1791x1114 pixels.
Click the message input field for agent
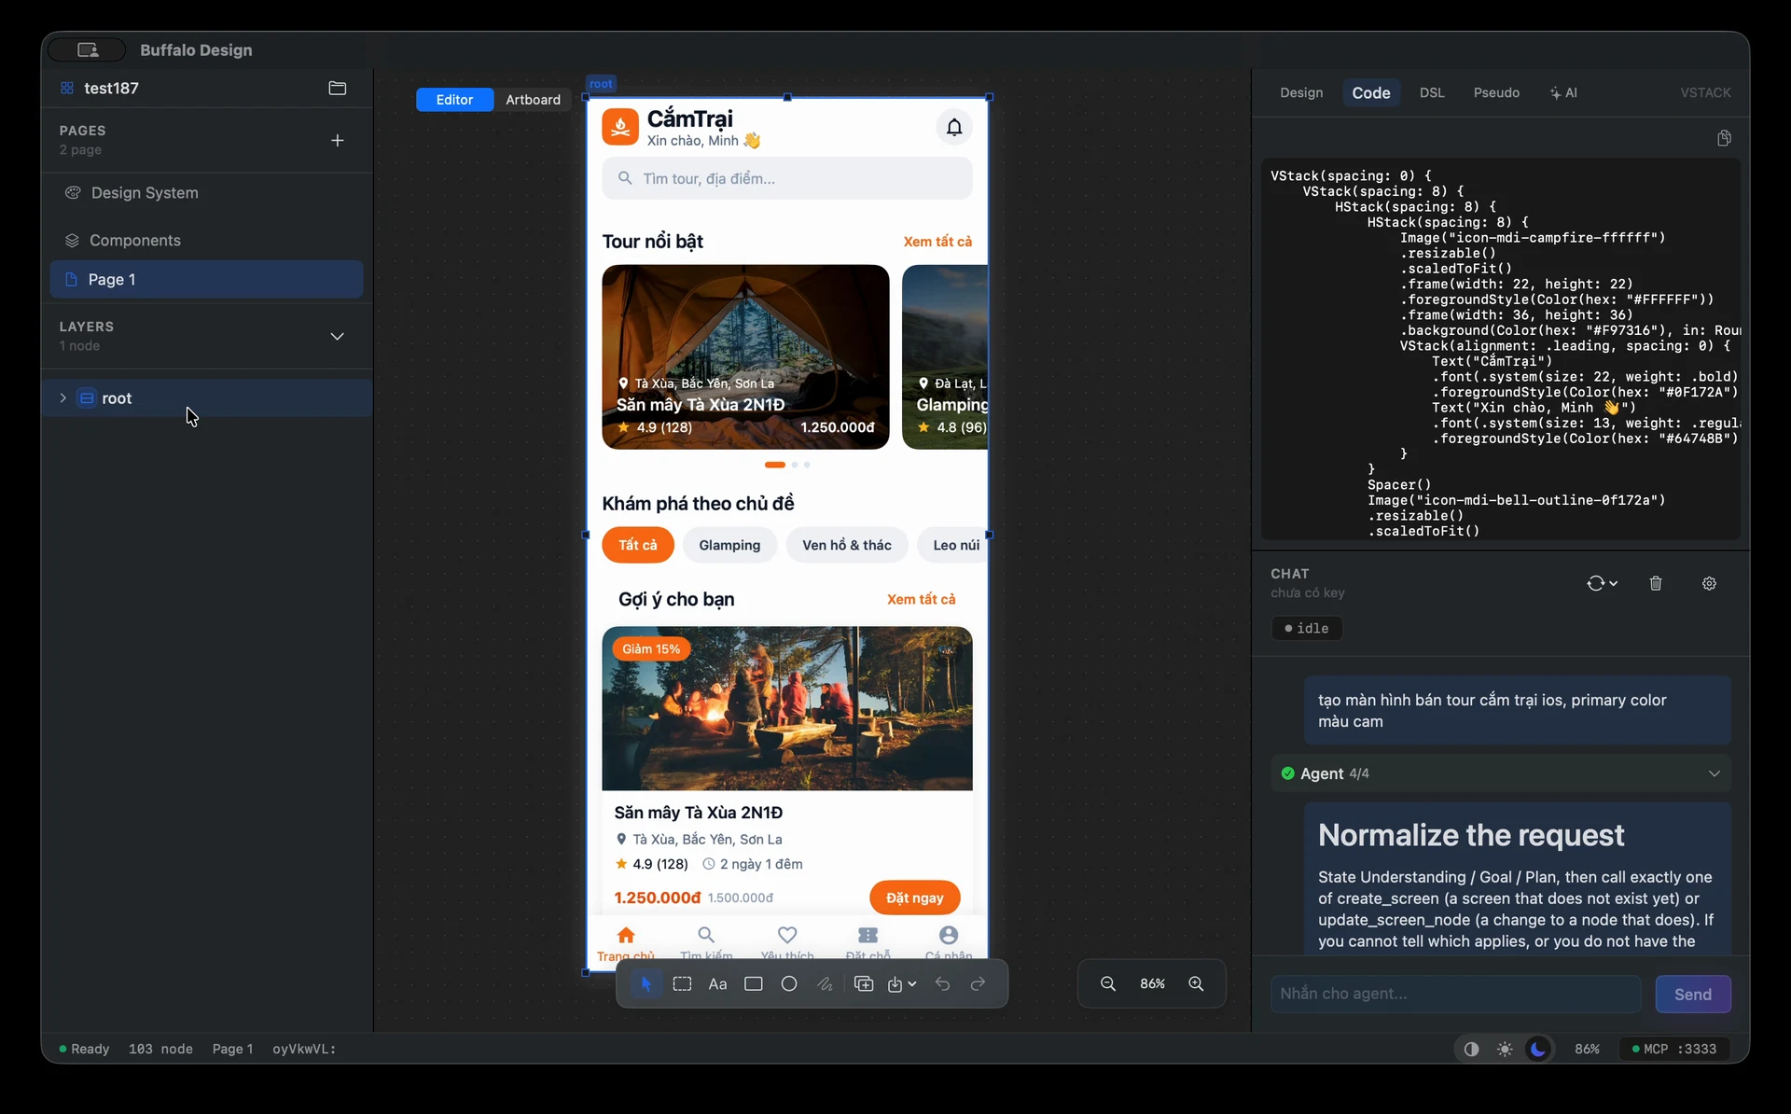click(x=1455, y=994)
